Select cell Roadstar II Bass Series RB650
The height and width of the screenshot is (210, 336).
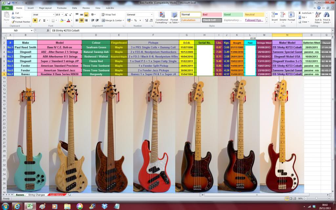click(60, 74)
